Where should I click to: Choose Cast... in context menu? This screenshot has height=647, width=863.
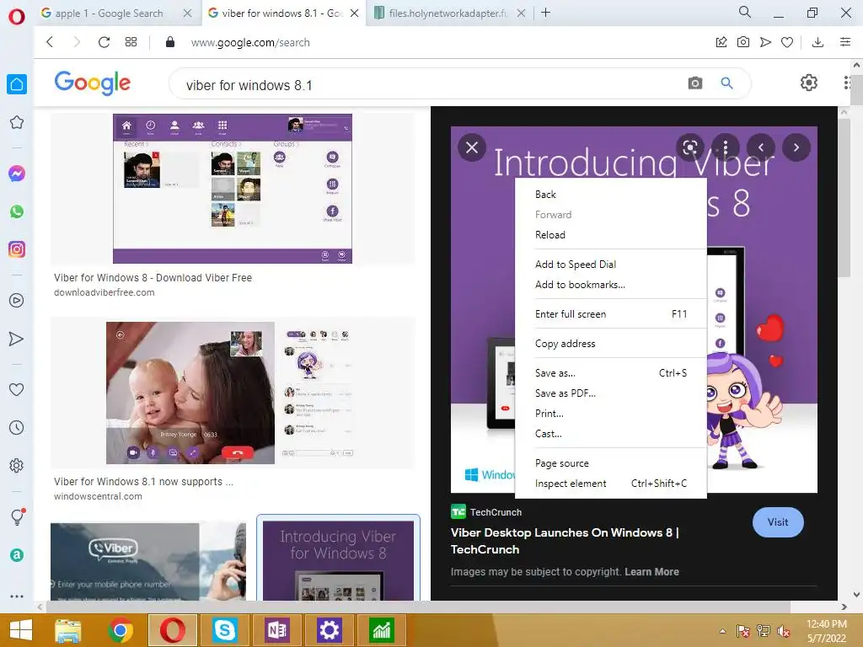point(611,434)
